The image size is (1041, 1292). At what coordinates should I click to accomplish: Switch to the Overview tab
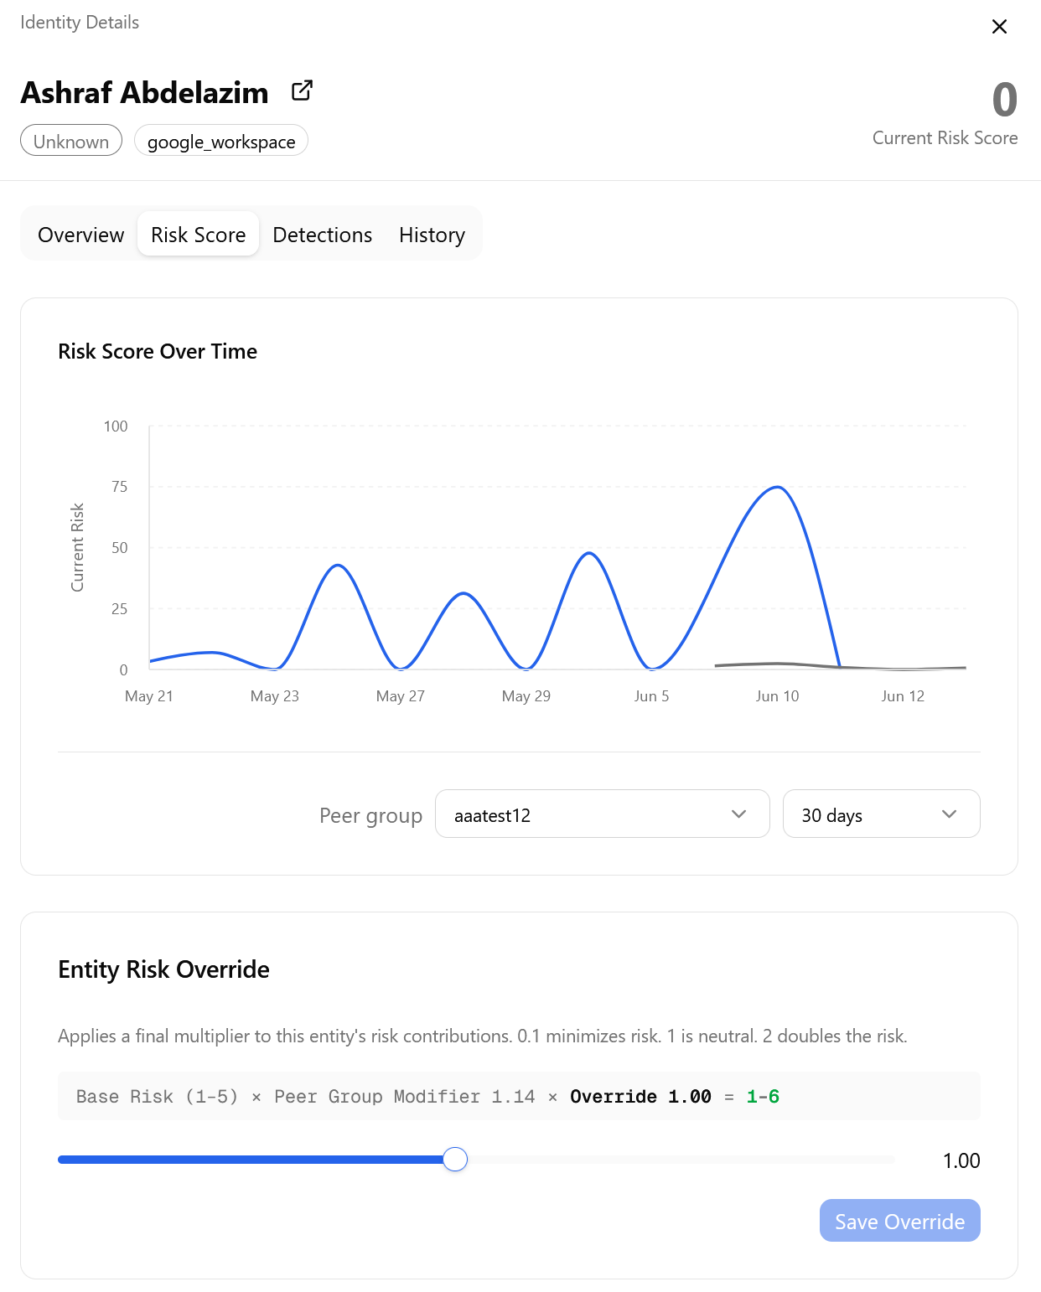coord(81,235)
